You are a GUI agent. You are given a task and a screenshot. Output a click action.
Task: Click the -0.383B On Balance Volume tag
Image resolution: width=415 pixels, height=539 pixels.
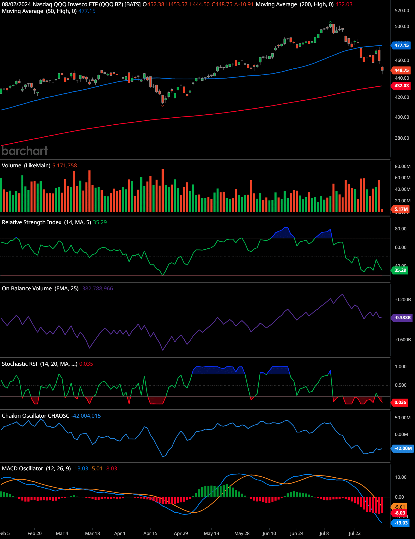(x=402, y=318)
